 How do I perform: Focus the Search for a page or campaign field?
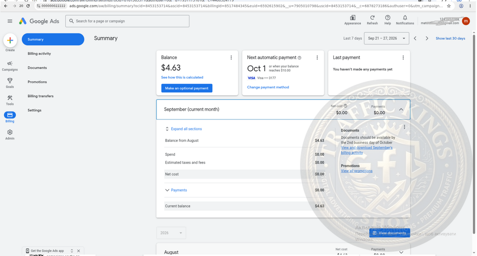(127, 21)
